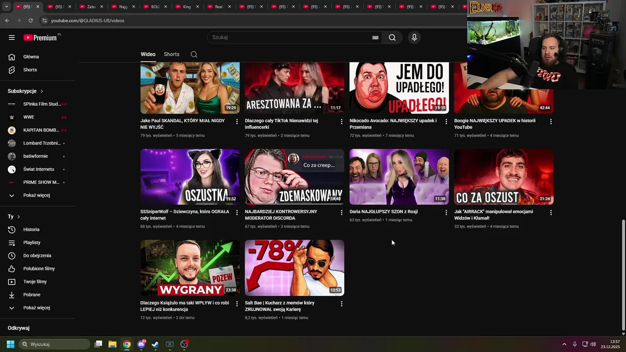Open options menu for Nikocado Avocado video
Viewport: 626px width, 352px height.
coord(446,121)
